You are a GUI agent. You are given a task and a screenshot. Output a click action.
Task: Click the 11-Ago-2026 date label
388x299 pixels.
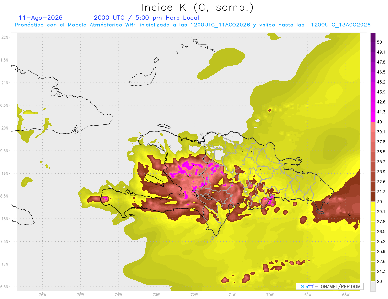click(41, 18)
